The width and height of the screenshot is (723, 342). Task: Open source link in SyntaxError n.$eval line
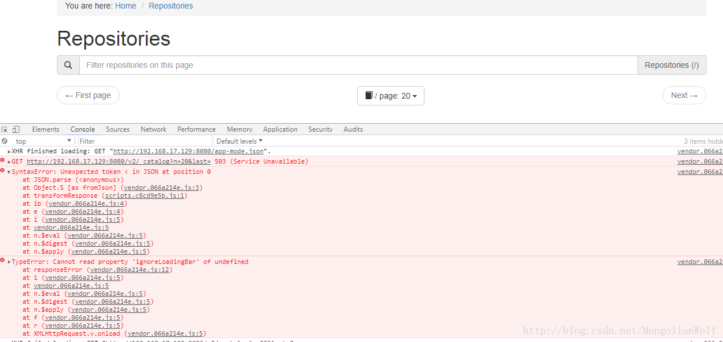(105, 235)
